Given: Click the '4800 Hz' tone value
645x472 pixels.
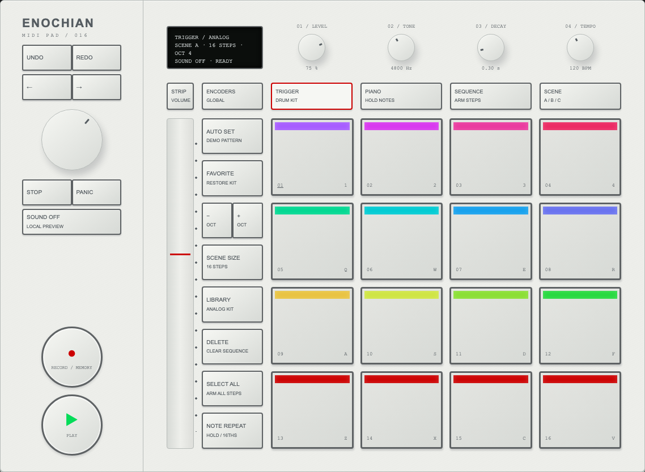Looking at the screenshot, I should pyautogui.click(x=401, y=68).
